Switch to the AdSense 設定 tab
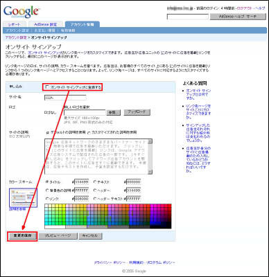The height and width of the screenshot is (277, 269). (46, 24)
